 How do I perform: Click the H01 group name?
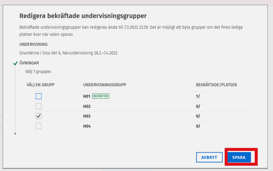(x=87, y=96)
